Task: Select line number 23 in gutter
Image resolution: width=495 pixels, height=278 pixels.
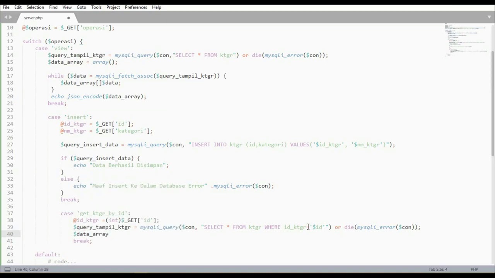Action: pyautogui.click(x=10, y=117)
